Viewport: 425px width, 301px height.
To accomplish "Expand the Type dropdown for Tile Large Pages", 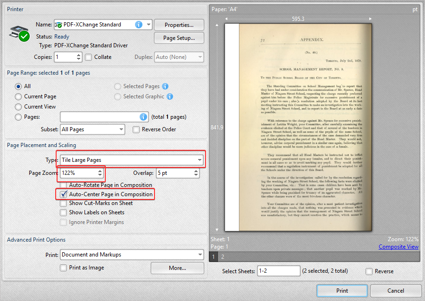I will tap(200, 160).
